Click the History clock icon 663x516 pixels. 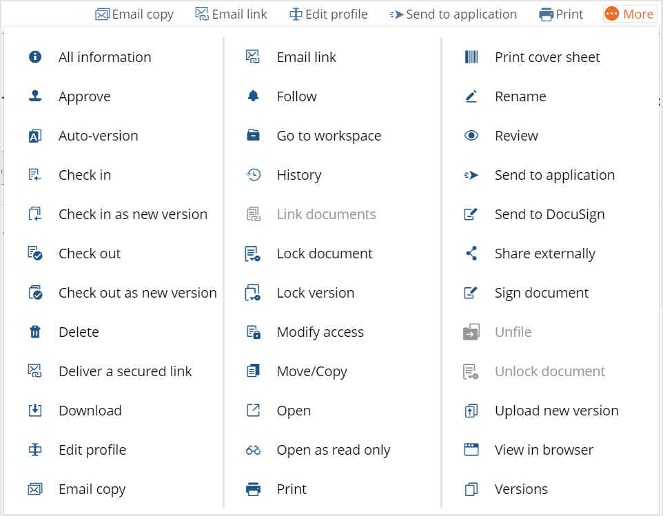(253, 174)
